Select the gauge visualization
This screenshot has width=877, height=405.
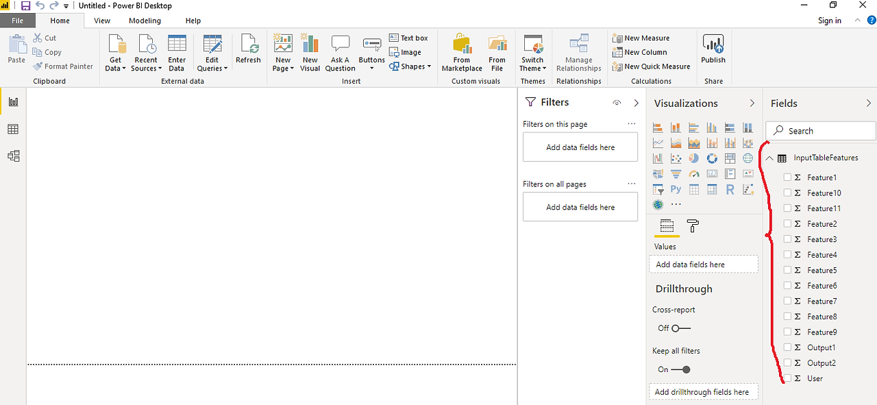(x=693, y=174)
